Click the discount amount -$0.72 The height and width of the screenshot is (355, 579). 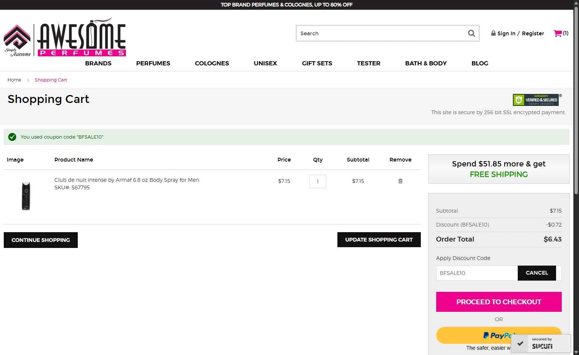554,225
